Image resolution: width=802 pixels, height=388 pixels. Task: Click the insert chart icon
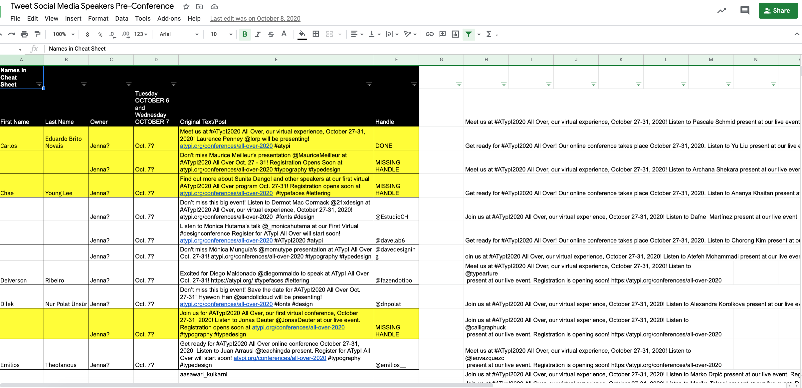pos(455,34)
